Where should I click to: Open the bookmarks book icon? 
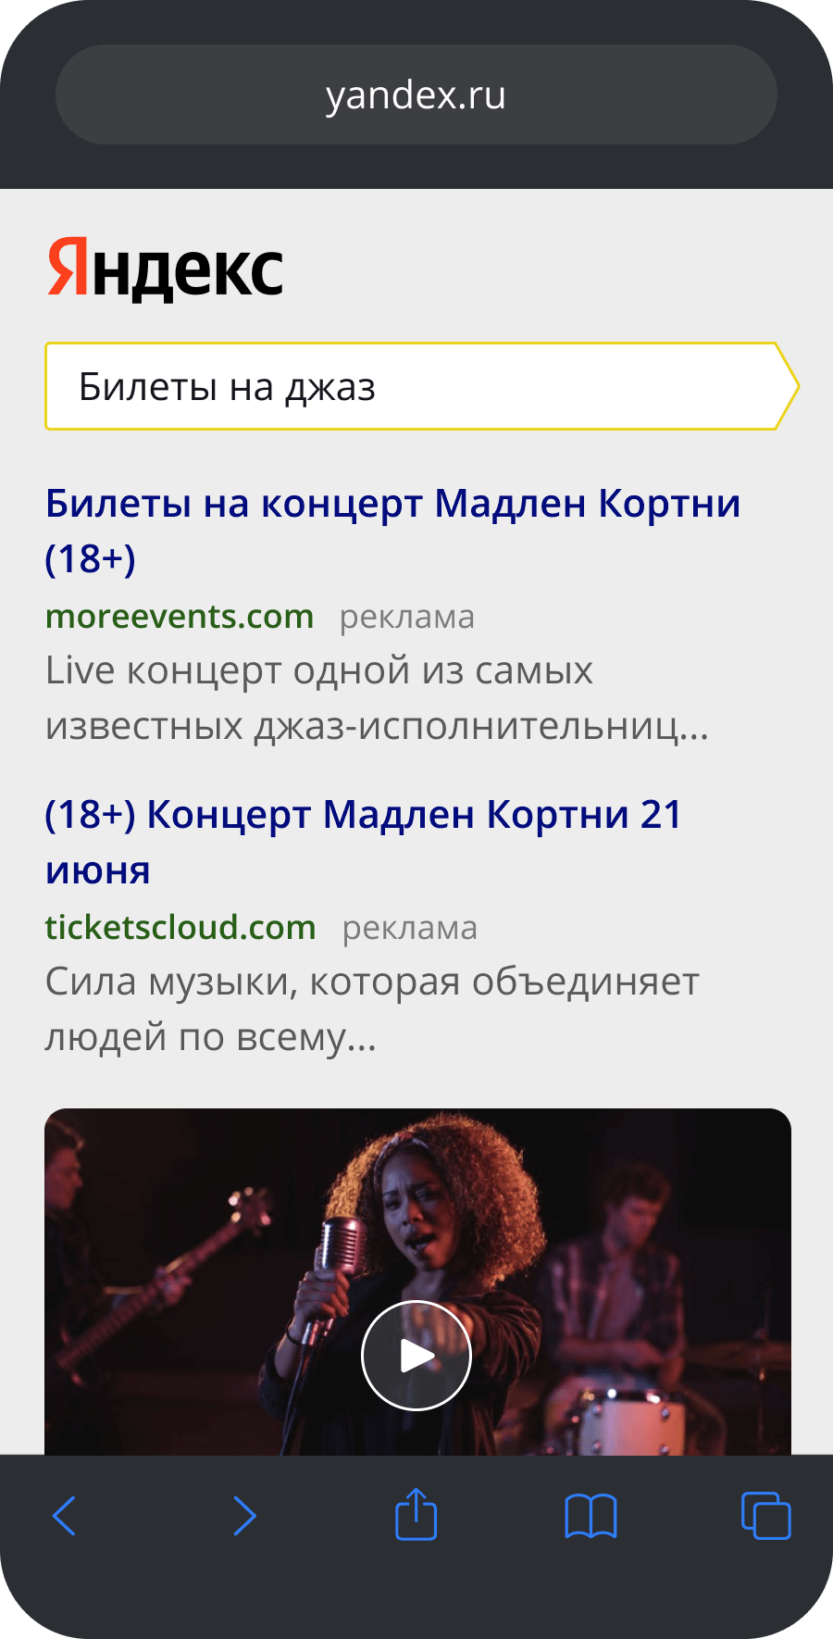coord(591,1516)
